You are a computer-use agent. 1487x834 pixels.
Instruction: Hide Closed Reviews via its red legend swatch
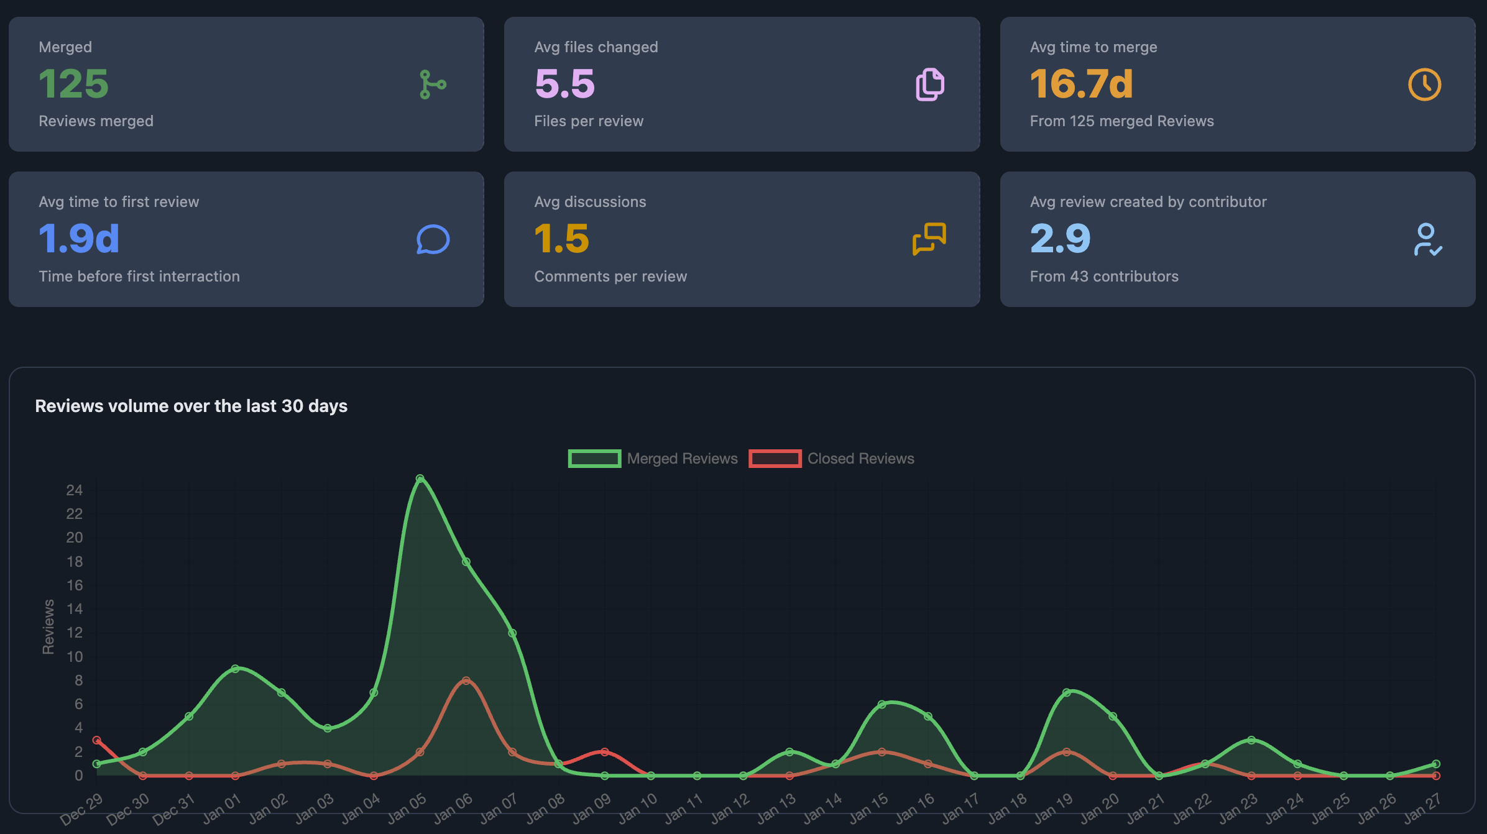tap(775, 459)
